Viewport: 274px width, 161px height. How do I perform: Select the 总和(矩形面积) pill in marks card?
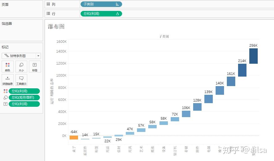point(24,98)
